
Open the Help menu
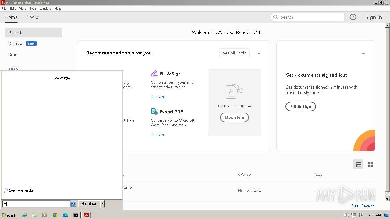(58, 9)
